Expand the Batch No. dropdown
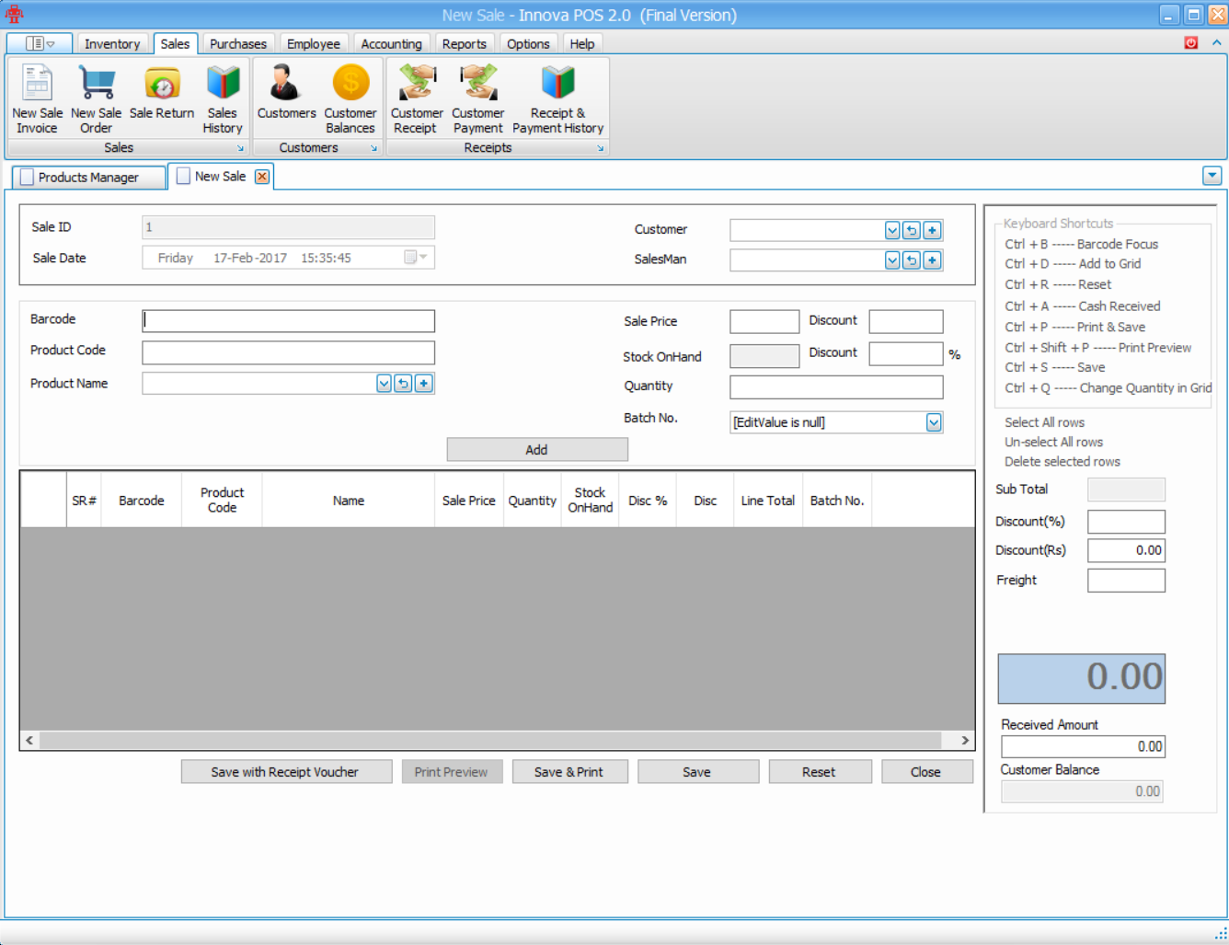The image size is (1229, 945). 934,422
